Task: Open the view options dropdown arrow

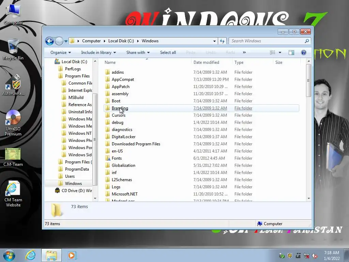Action: click(280, 53)
